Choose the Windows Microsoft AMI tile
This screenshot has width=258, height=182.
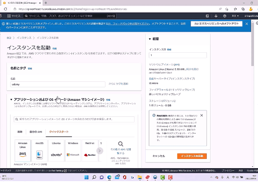pos(73,151)
